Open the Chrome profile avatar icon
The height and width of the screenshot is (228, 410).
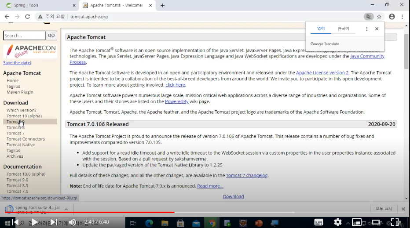pos(392,17)
